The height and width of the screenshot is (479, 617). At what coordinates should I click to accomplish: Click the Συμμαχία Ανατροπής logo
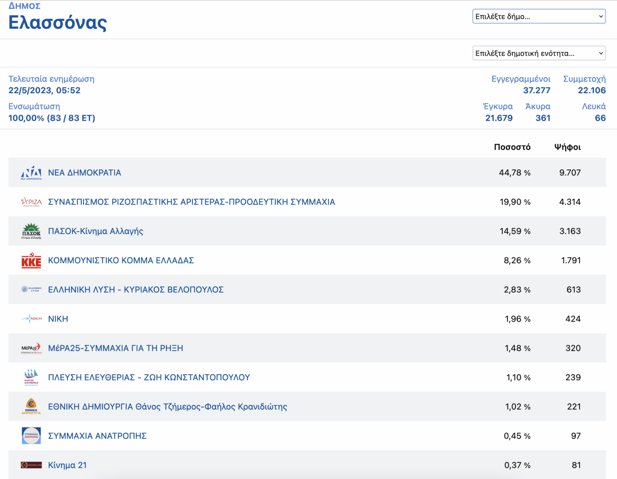(31, 436)
